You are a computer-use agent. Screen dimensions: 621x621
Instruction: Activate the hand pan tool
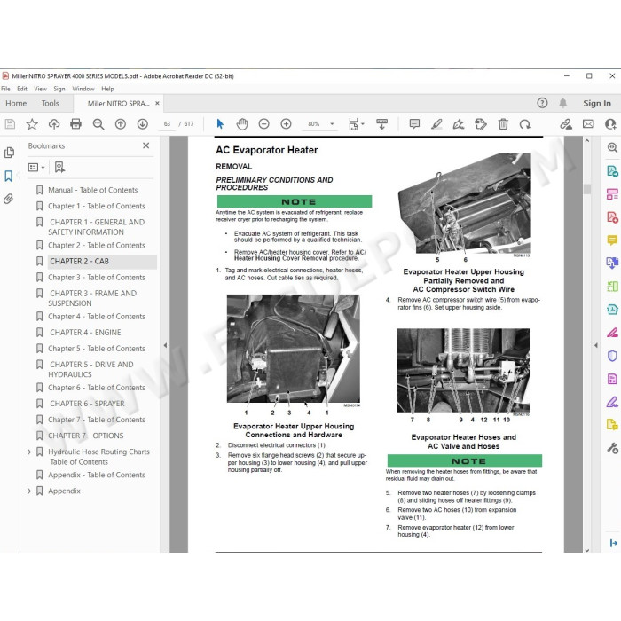242,124
